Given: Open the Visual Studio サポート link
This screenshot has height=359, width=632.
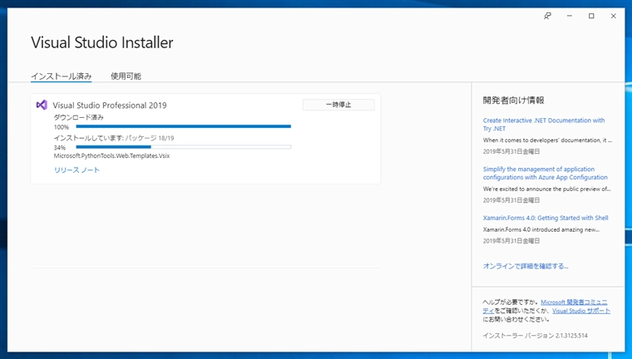Looking at the screenshot, I should pyautogui.click(x=581, y=311).
